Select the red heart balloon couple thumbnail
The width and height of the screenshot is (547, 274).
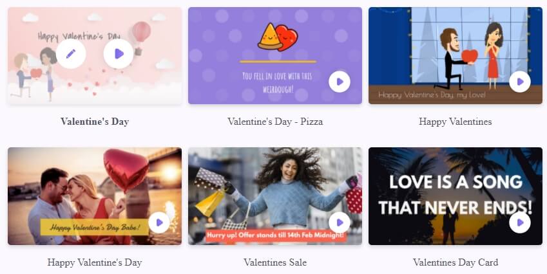[95, 196]
